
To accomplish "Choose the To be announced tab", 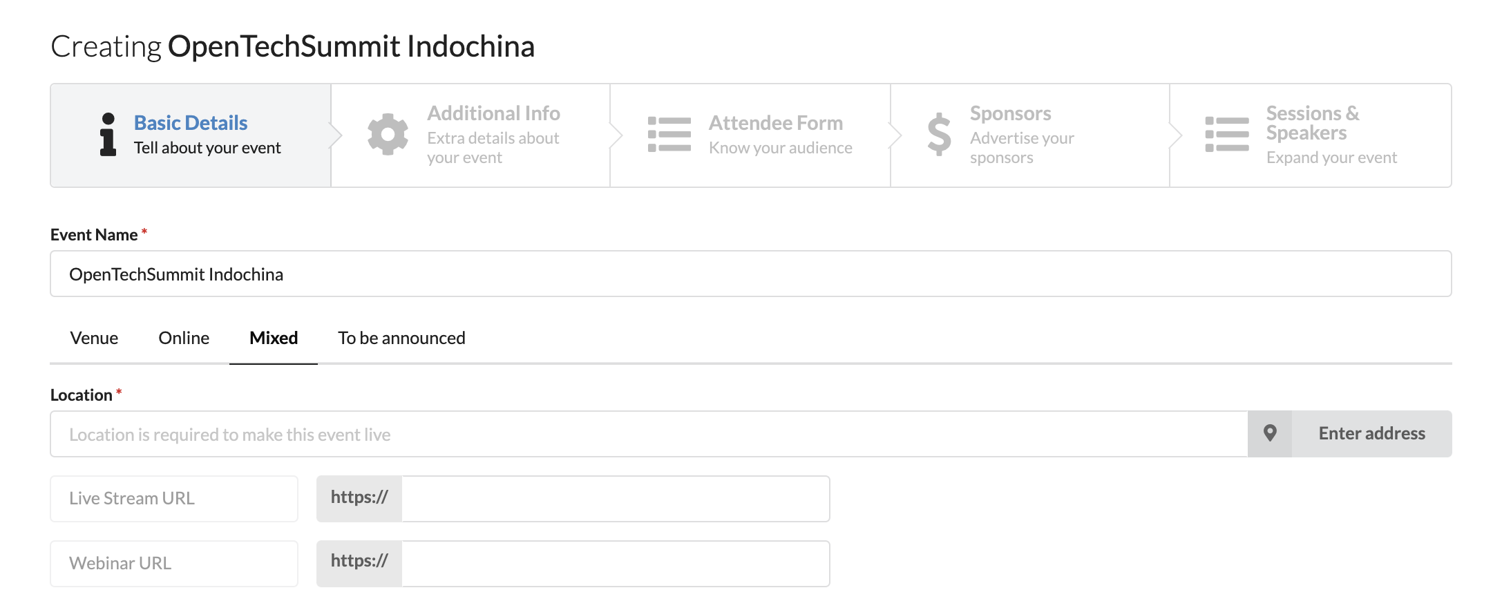I will [x=401, y=338].
